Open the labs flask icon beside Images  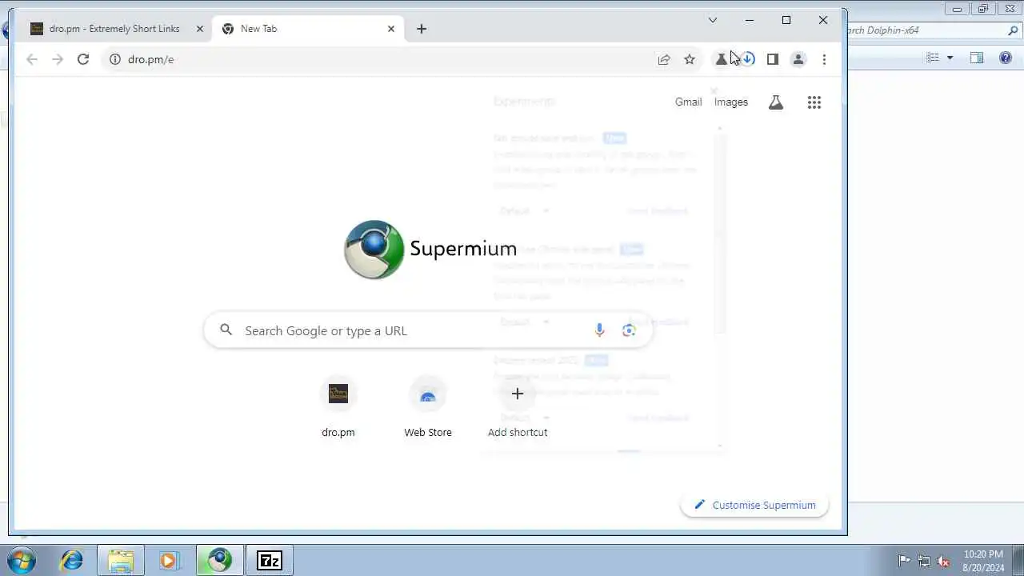[x=776, y=102]
